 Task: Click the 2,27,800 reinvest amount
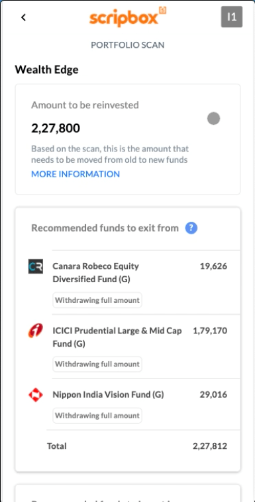[x=56, y=128]
